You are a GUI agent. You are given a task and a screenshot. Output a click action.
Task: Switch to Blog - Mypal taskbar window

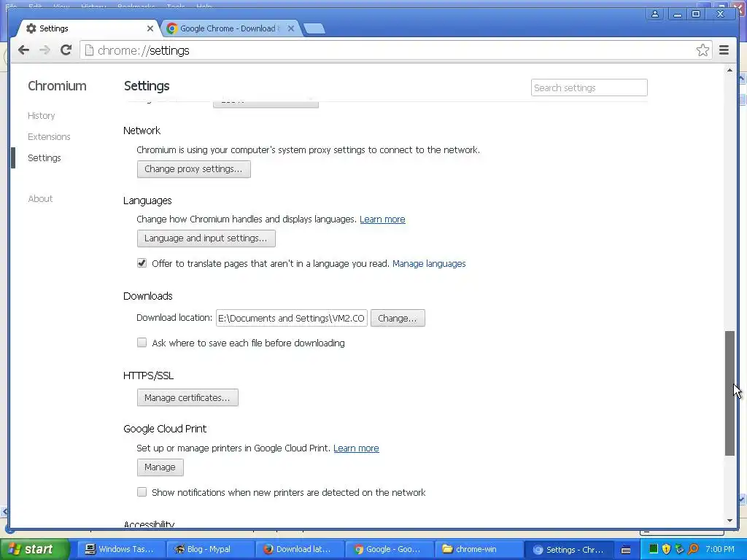point(209,549)
